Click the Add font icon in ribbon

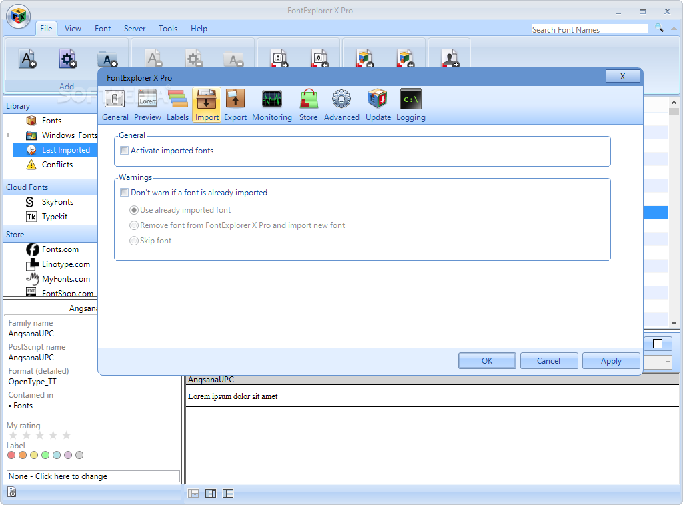click(27, 59)
